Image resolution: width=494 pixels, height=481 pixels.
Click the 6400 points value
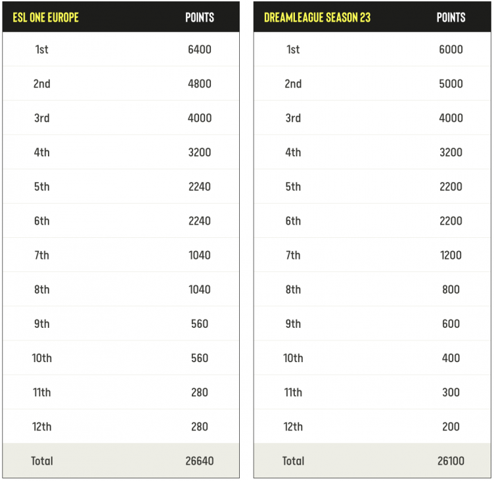click(x=200, y=49)
